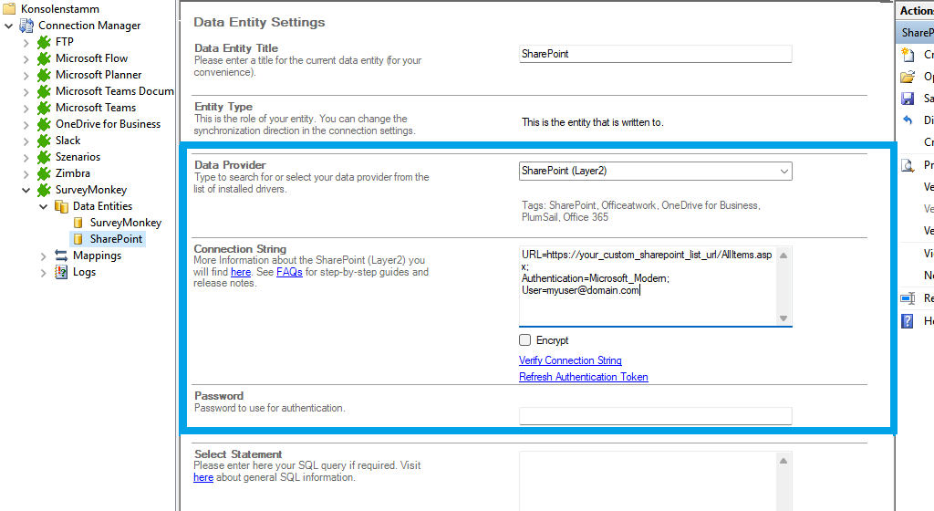Select the SurveyMonkey data entity label

click(126, 223)
